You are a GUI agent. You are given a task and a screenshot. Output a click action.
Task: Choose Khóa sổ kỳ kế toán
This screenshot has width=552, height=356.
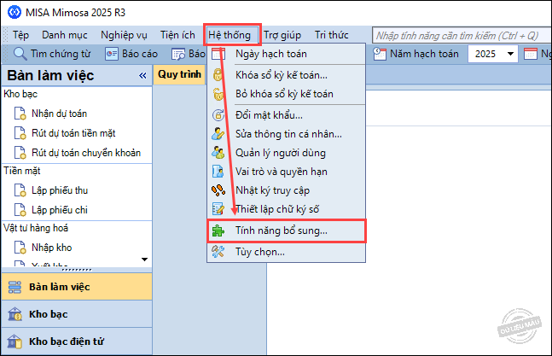(x=286, y=75)
